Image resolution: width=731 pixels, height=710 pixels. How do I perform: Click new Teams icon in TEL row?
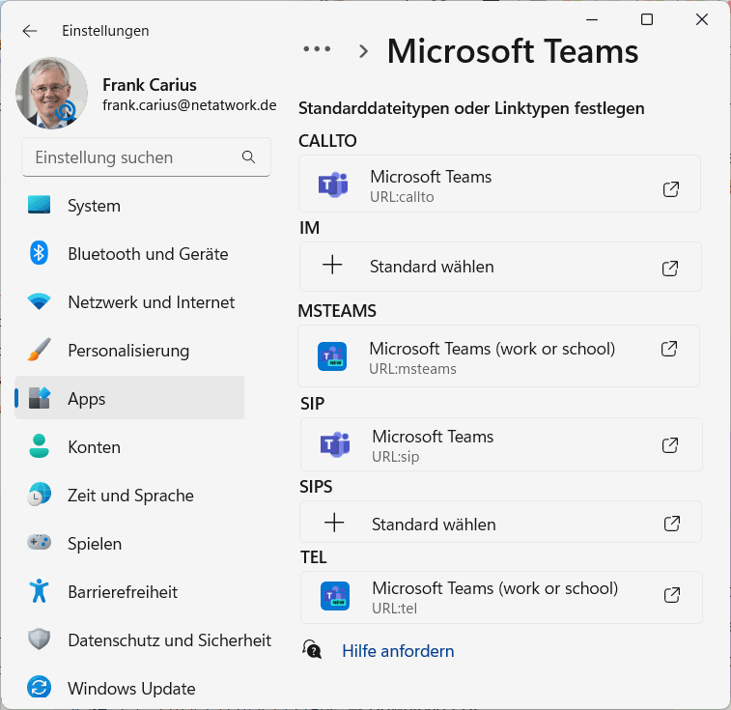click(x=335, y=596)
